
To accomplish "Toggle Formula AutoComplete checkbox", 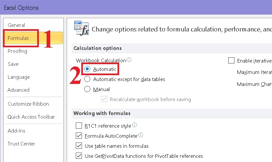I will [79, 136].
